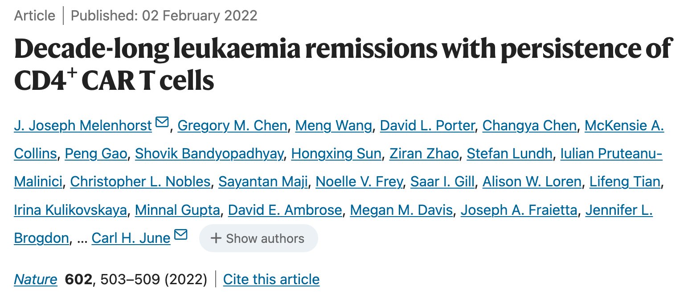Open Peng Gao author link
The image size is (688, 298).
coord(96,154)
